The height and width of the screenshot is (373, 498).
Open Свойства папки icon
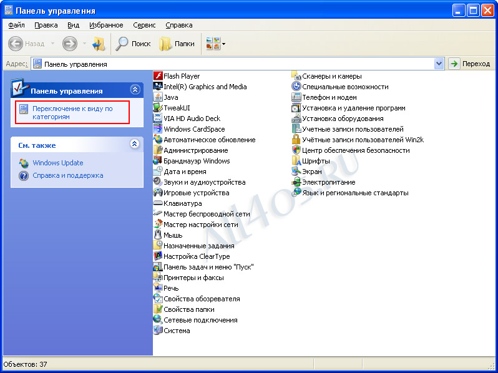pos(158,309)
